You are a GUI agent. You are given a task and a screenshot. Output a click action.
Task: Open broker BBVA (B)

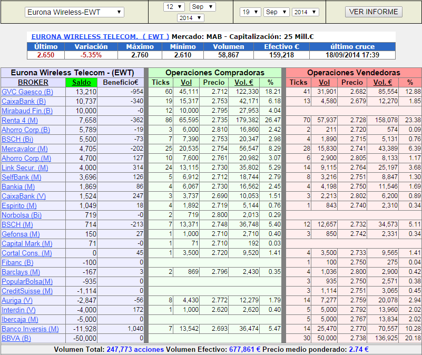[16, 338]
